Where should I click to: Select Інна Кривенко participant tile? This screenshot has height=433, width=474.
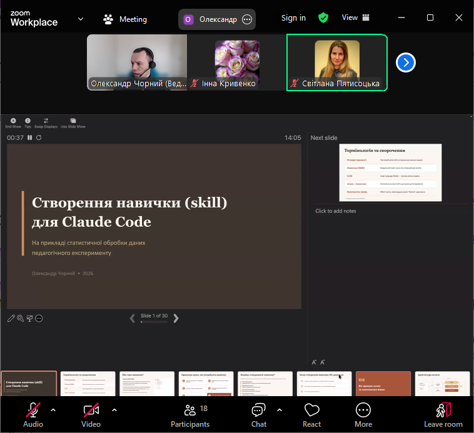[x=236, y=62]
